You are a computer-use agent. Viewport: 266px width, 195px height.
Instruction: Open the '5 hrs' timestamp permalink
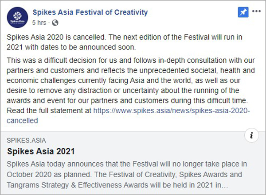[39, 23]
